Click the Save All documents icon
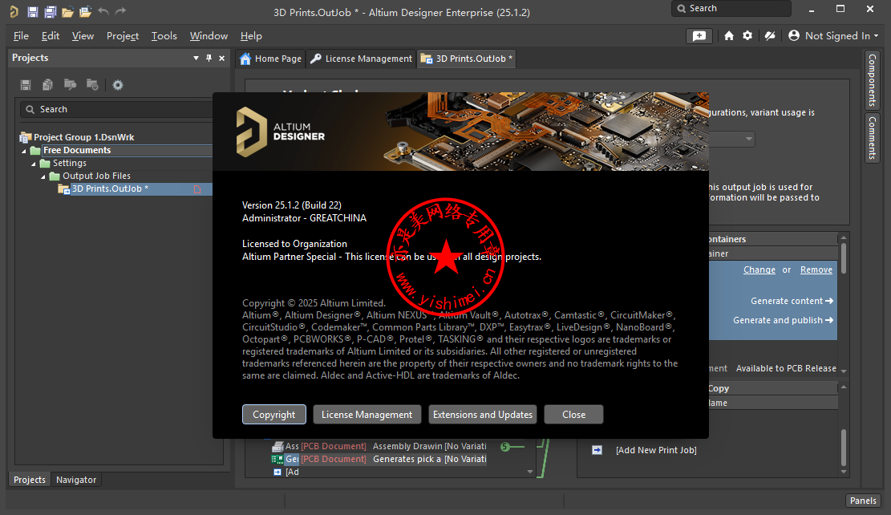Image resolution: width=891 pixels, height=515 pixels. [x=50, y=11]
